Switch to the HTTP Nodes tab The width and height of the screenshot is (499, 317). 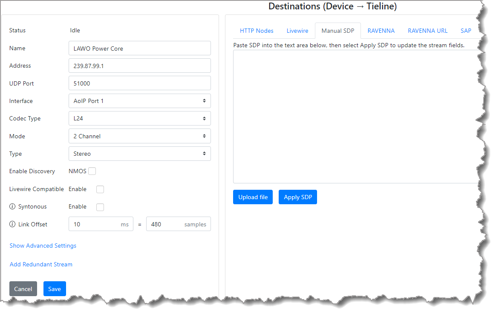257,31
